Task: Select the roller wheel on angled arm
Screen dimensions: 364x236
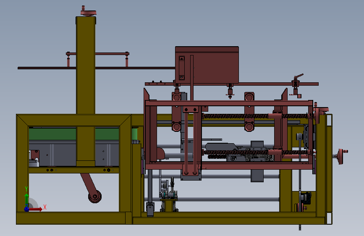Action: pyautogui.click(x=95, y=197)
